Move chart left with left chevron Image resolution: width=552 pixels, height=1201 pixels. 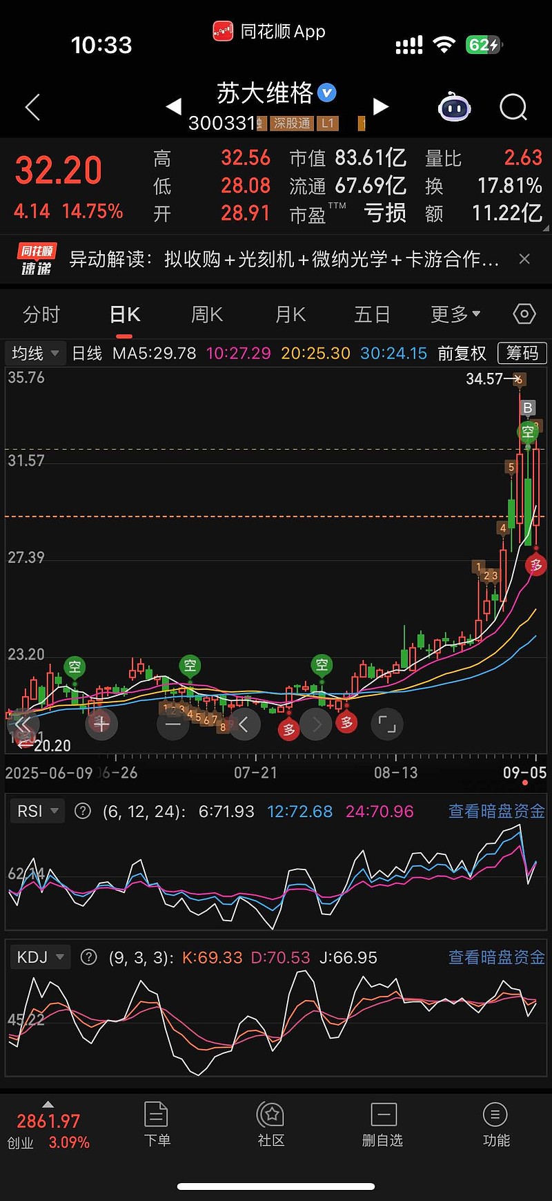tap(244, 724)
